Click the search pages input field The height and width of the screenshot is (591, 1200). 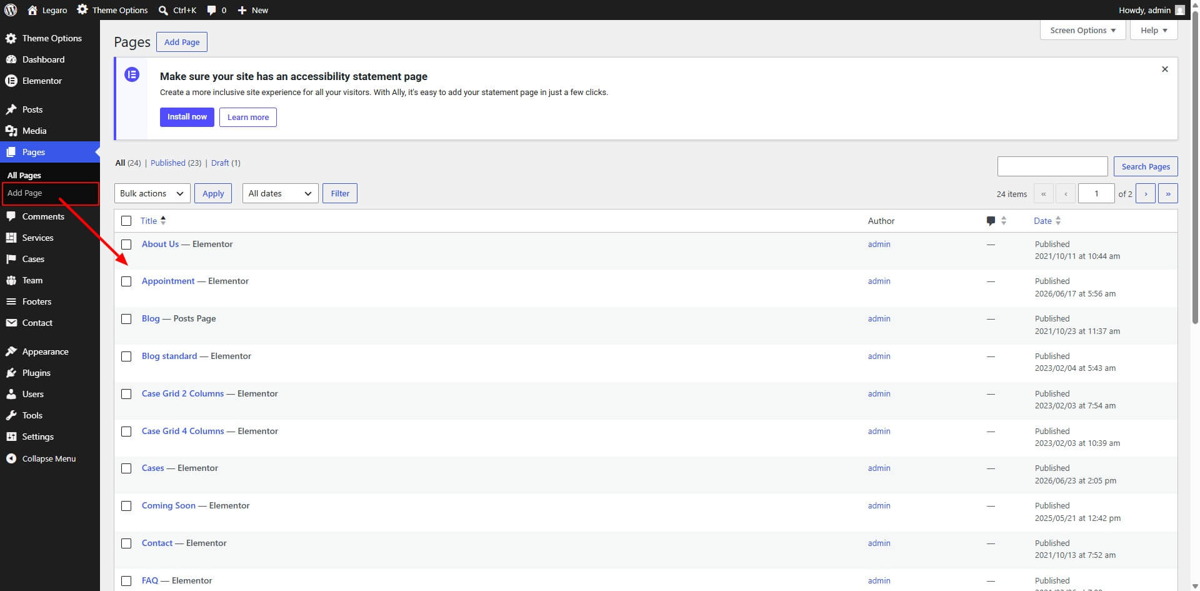coord(1052,166)
